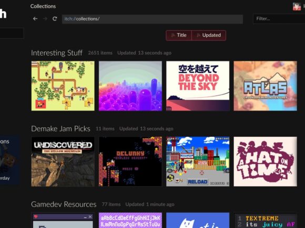Screen dimensions: 305x228
Task: Open the Beyond The Sky thumbnail
Action: pos(198,86)
